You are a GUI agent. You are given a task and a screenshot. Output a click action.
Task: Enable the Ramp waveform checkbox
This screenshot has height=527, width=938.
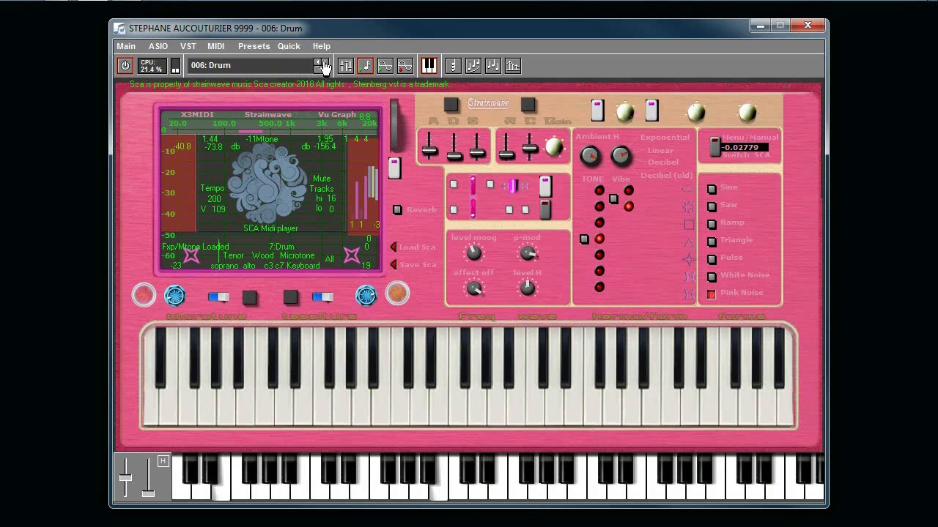tap(712, 224)
